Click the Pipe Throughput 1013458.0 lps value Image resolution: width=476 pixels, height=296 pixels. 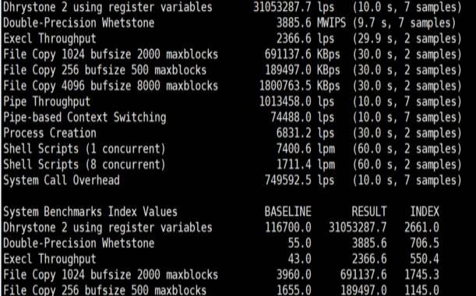(297, 102)
